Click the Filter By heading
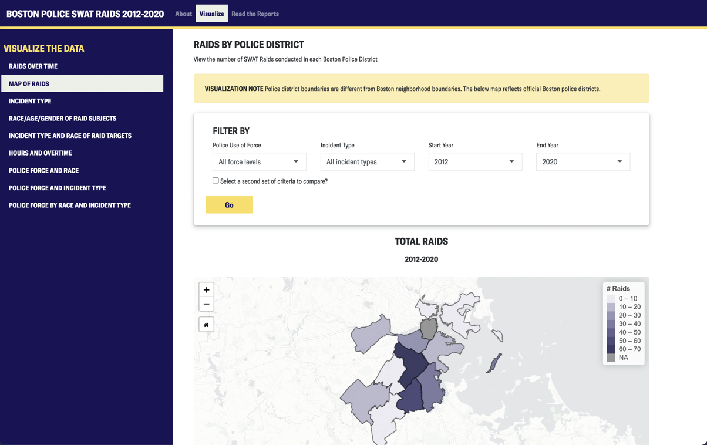This screenshot has height=445, width=707. tap(231, 131)
